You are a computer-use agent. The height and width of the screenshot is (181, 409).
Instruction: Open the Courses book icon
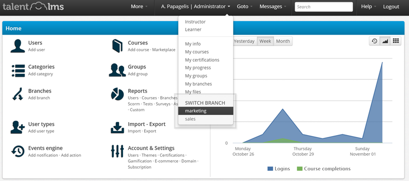(117, 46)
